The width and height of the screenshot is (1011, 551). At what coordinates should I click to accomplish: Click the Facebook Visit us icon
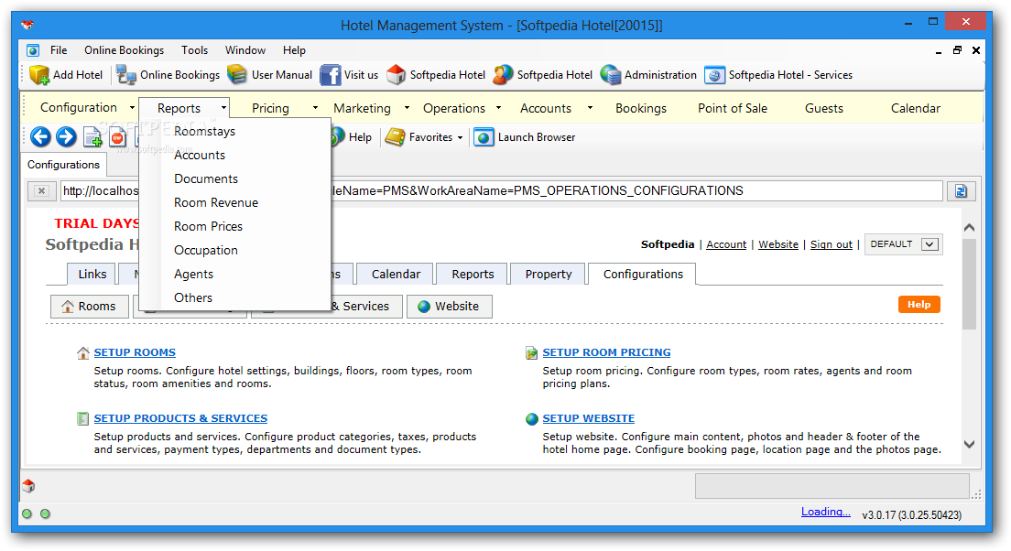(x=330, y=75)
